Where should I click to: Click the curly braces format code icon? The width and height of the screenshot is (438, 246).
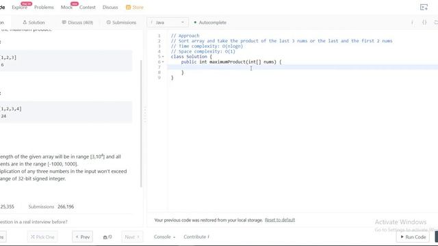point(424,23)
